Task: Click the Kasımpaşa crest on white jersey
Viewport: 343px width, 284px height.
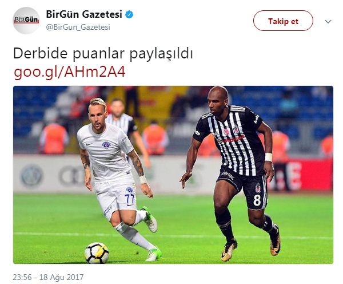Action: [x=106, y=145]
